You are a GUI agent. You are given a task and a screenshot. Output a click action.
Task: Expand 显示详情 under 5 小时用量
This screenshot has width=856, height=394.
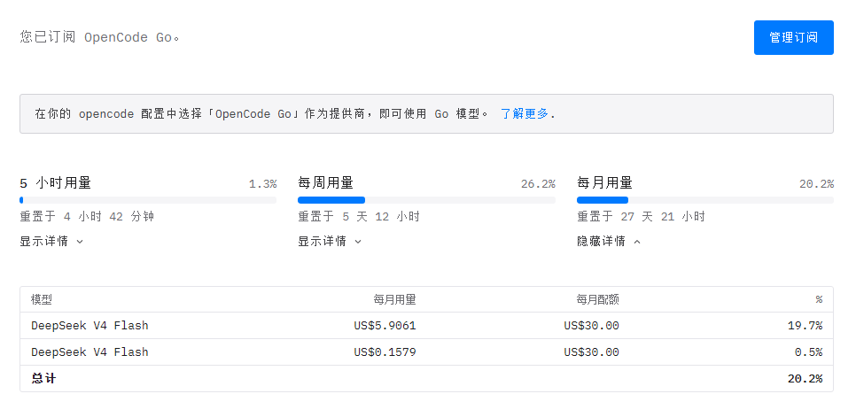(51, 241)
